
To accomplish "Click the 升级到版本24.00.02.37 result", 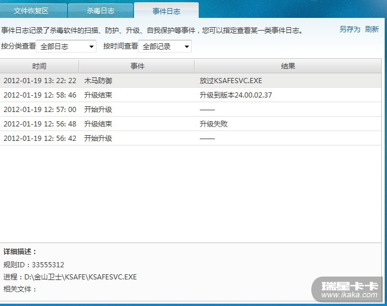I will pos(236,95).
